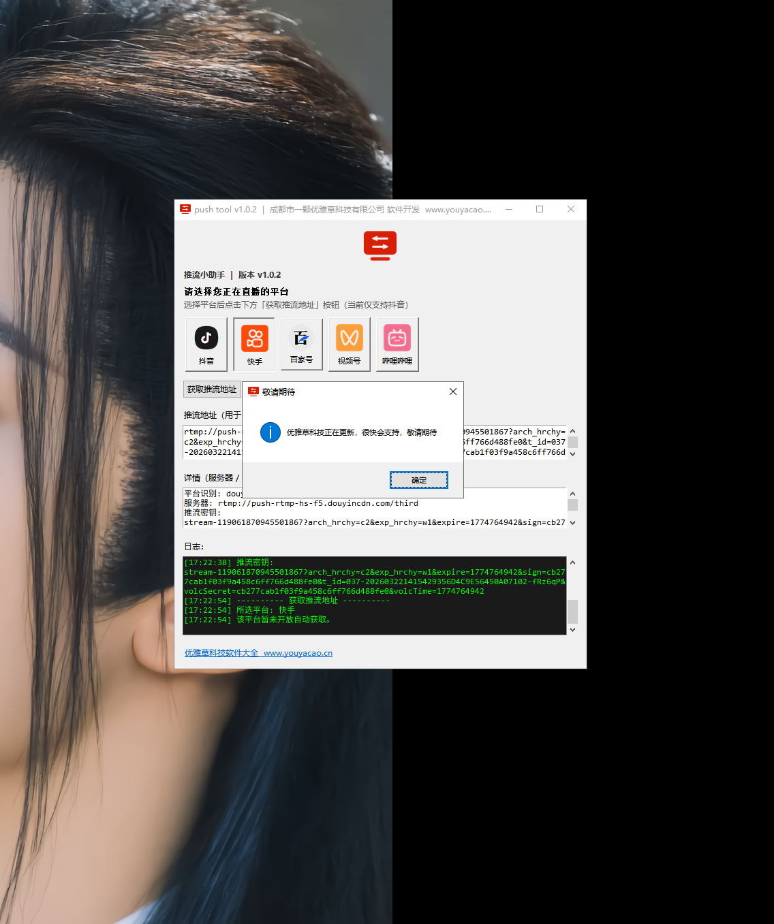Viewport: 774px width, 924px height.
Task: Click 获取推流地址 button
Action: (x=212, y=389)
